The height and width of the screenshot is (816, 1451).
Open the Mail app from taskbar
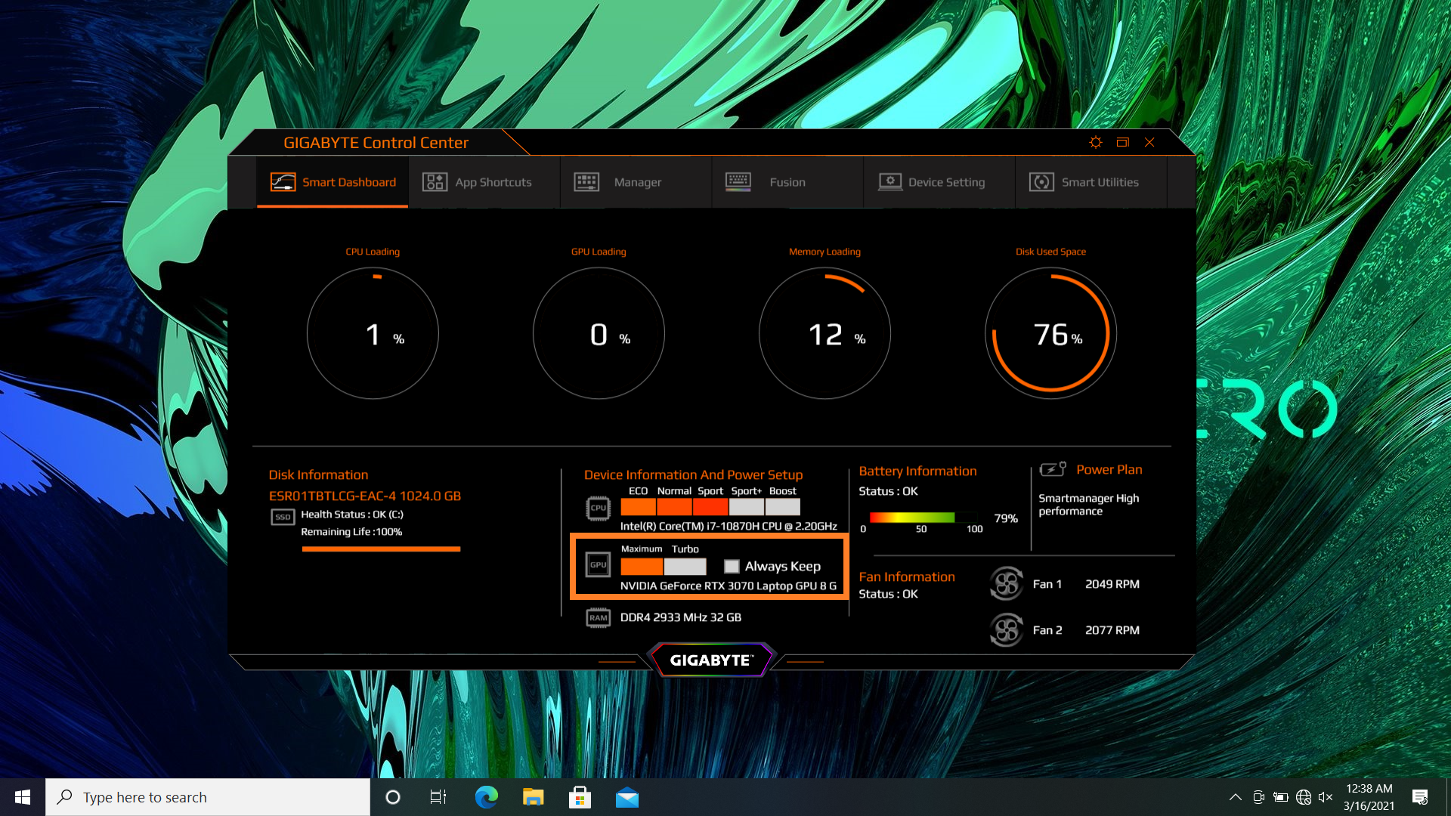tap(626, 797)
